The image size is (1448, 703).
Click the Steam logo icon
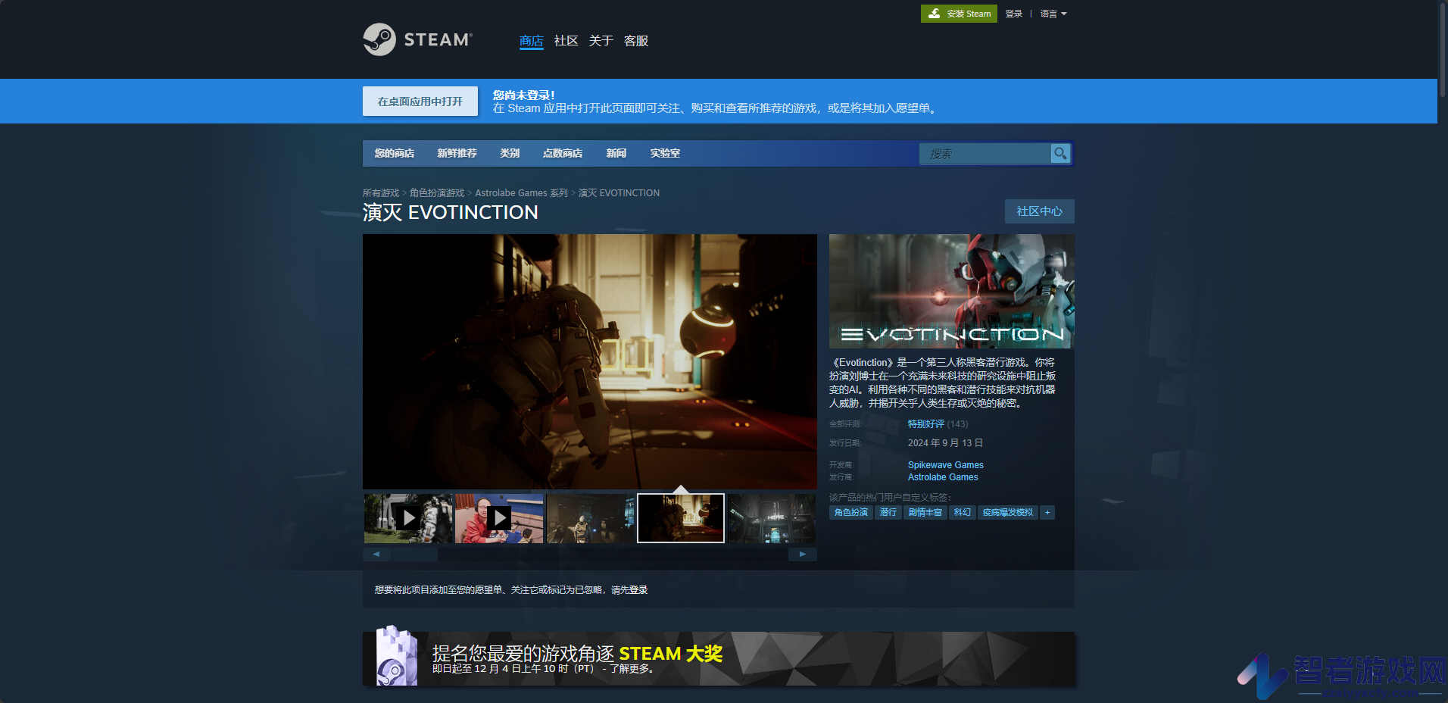point(379,39)
